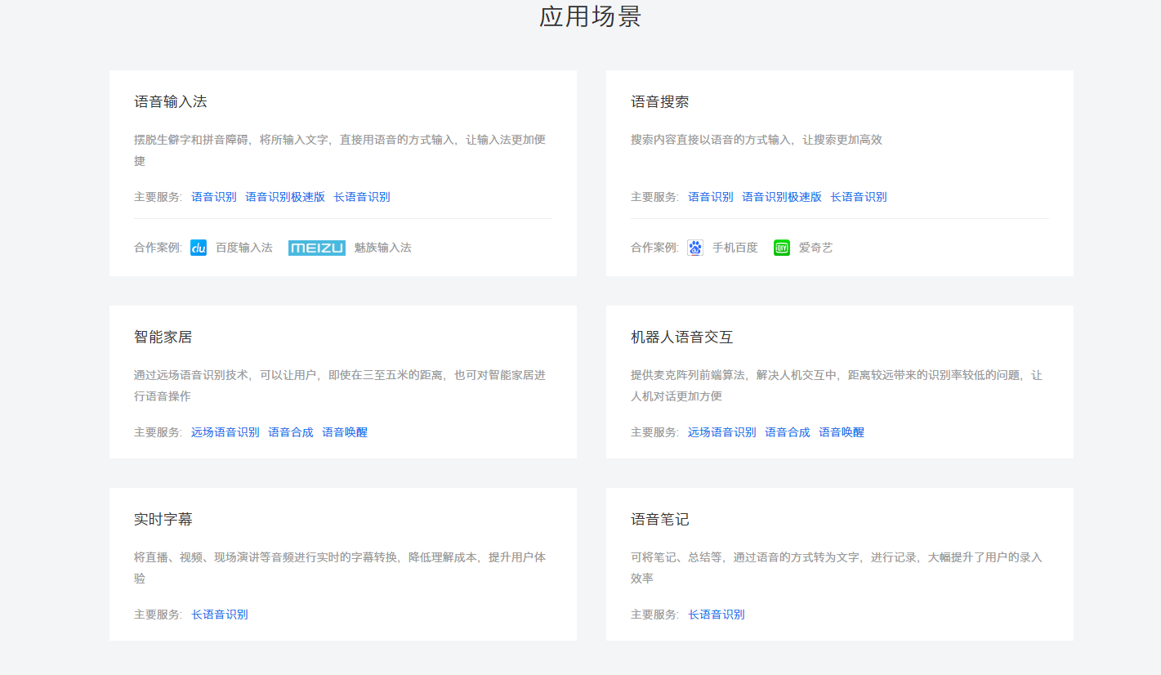Click the 魅族输入法 case name text
Image resolution: width=1161 pixels, height=675 pixels.
[x=383, y=248]
